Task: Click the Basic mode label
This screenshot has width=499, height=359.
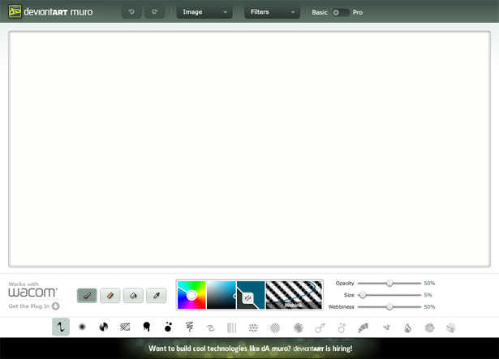Action: tap(320, 12)
